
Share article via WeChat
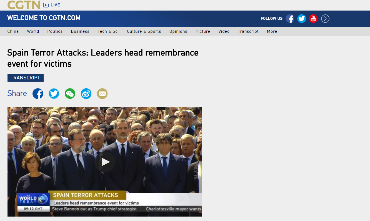tap(70, 94)
